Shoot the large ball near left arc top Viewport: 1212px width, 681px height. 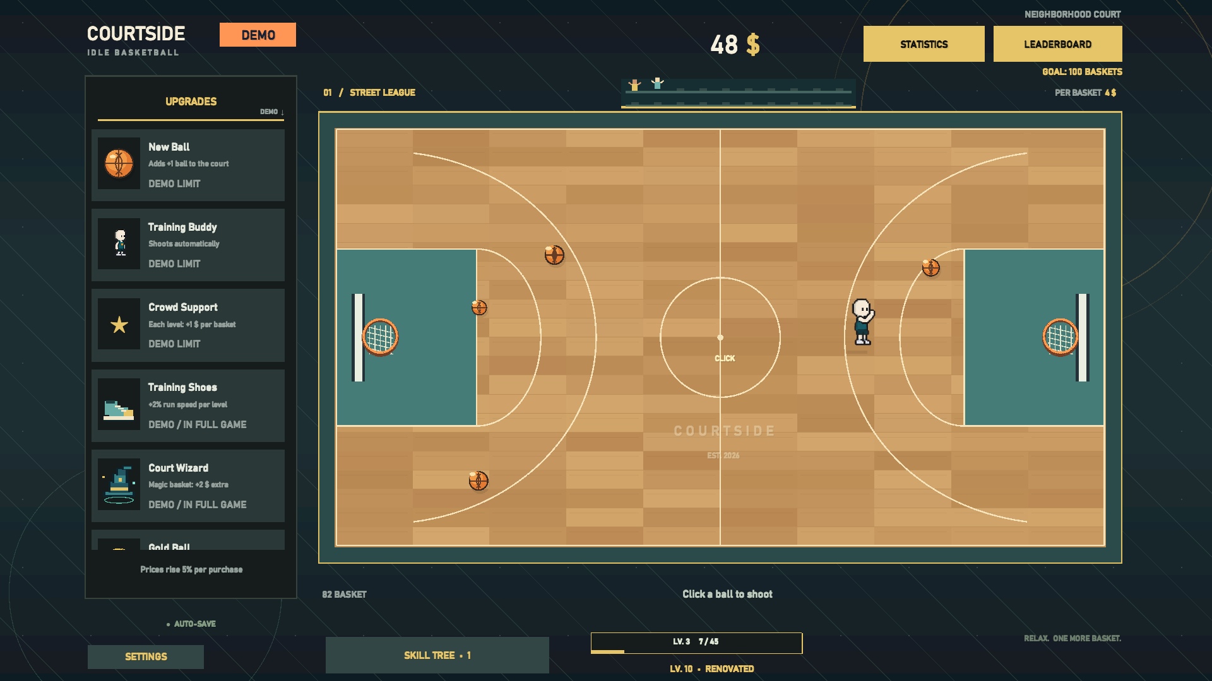click(x=554, y=255)
